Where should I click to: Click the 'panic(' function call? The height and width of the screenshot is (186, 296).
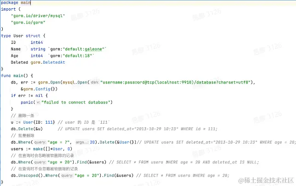28,102
